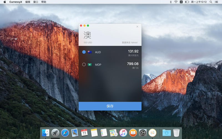Viewport: 222px width, 139px height.
Task: Open the 窗口 menu
Action: coord(36,2)
